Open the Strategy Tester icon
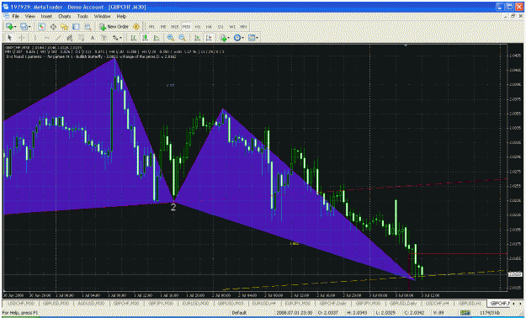526x318 pixels. [88, 27]
